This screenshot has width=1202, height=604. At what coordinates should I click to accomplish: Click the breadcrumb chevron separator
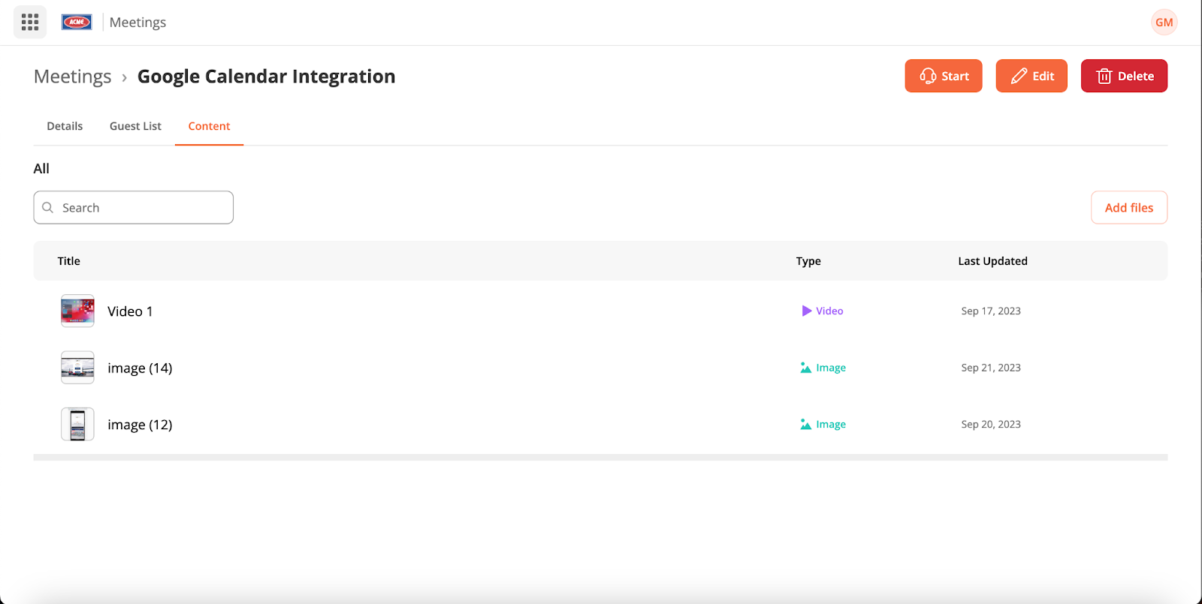pos(124,77)
